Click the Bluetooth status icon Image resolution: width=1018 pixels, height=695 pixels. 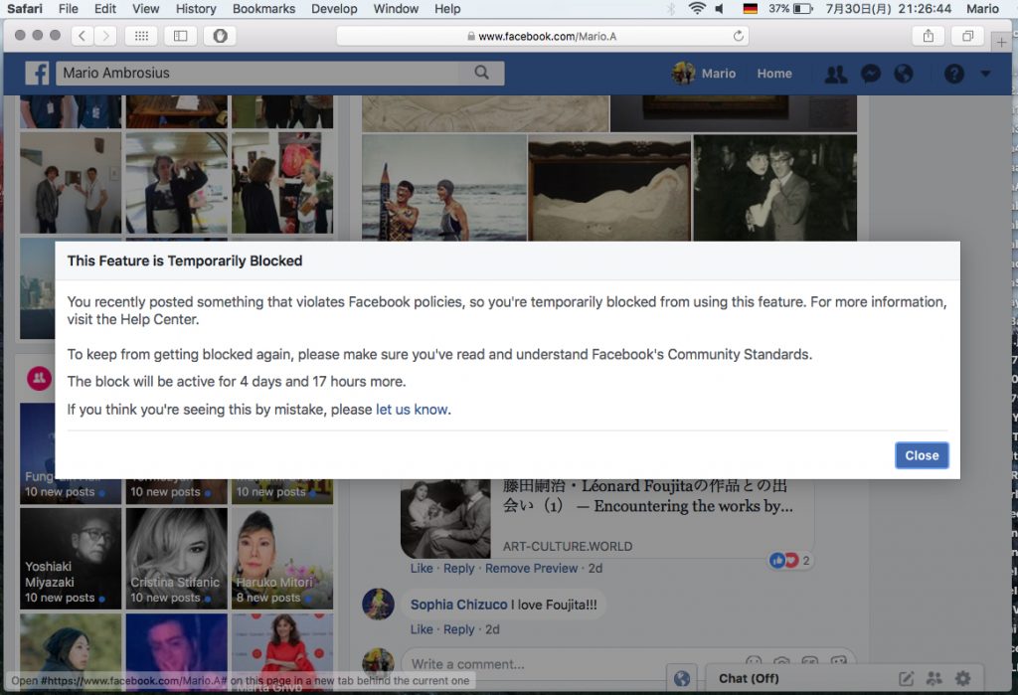click(671, 8)
